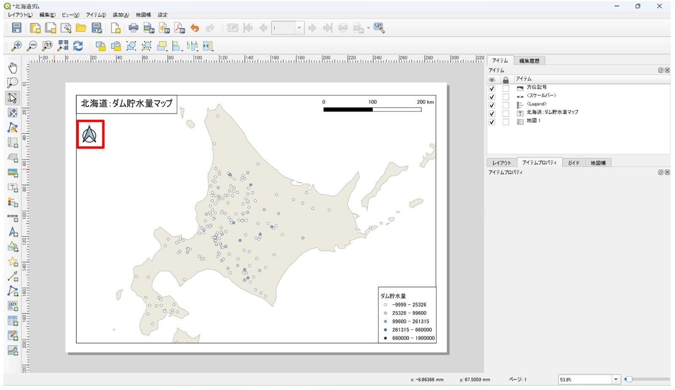Activate the Select/Move item tool
This screenshot has width=675, height=390.
coord(13,97)
